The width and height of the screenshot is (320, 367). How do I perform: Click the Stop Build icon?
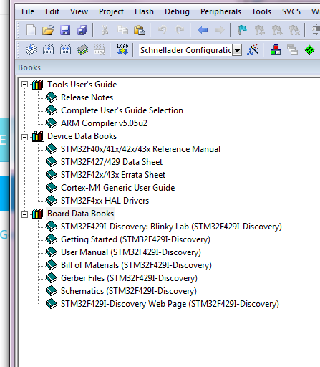point(100,50)
